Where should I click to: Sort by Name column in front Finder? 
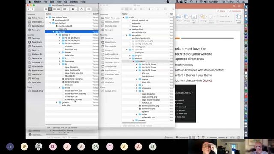tap(68, 14)
